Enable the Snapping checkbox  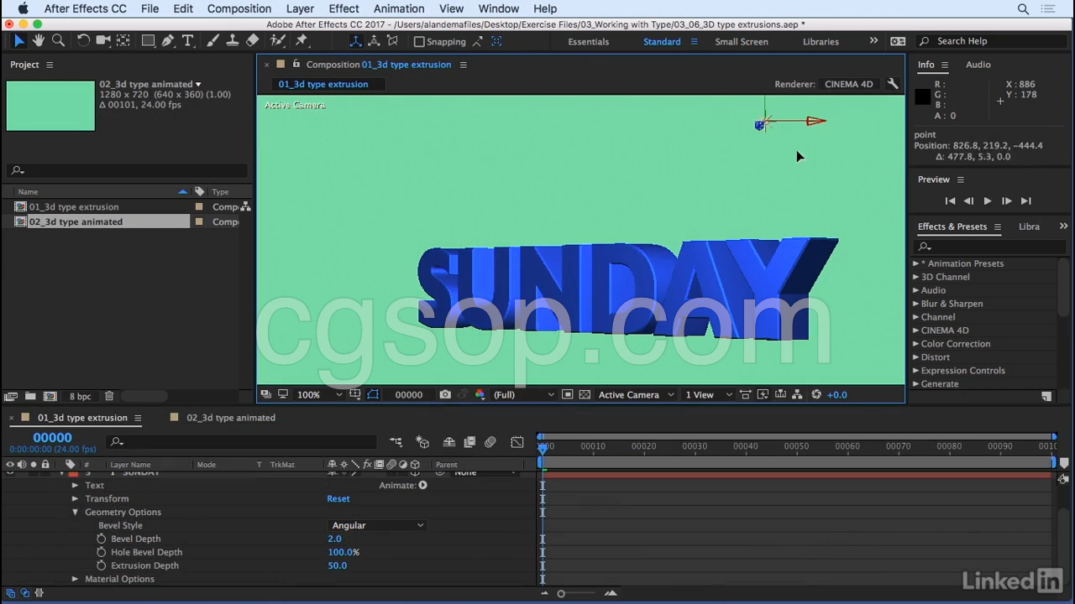pyautogui.click(x=419, y=41)
